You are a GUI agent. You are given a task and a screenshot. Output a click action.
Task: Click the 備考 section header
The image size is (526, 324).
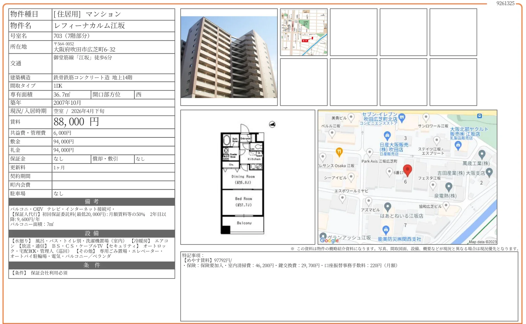(x=92, y=202)
